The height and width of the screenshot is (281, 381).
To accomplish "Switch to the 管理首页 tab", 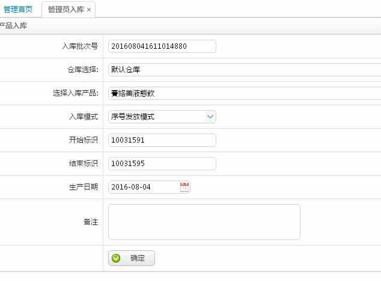I will (18, 10).
